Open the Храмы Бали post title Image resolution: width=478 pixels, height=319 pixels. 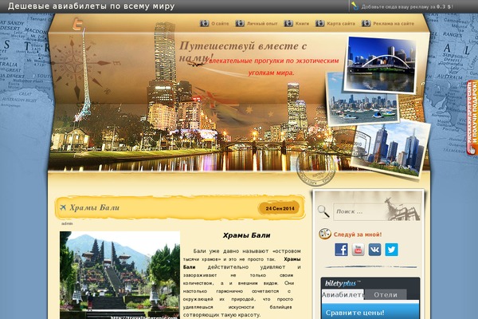(95, 207)
